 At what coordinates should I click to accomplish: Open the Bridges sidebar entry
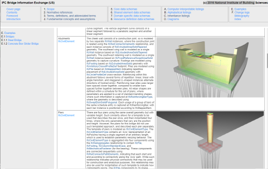[10, 37]
